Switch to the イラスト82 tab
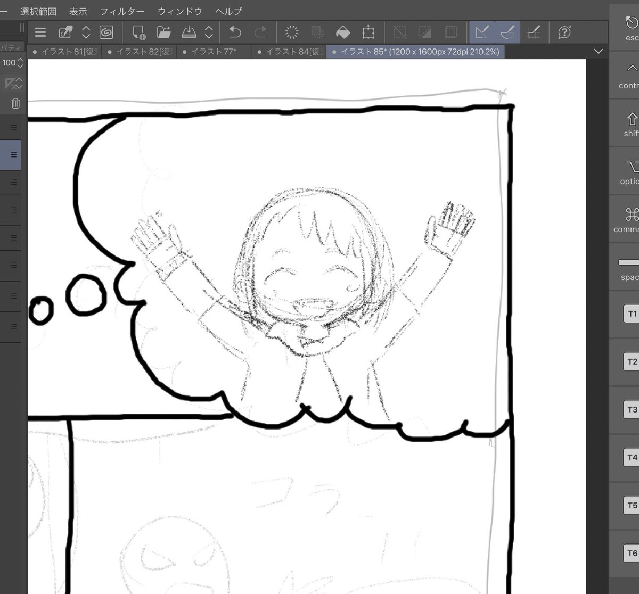639x594 pixels. click(x=140, y=52)
